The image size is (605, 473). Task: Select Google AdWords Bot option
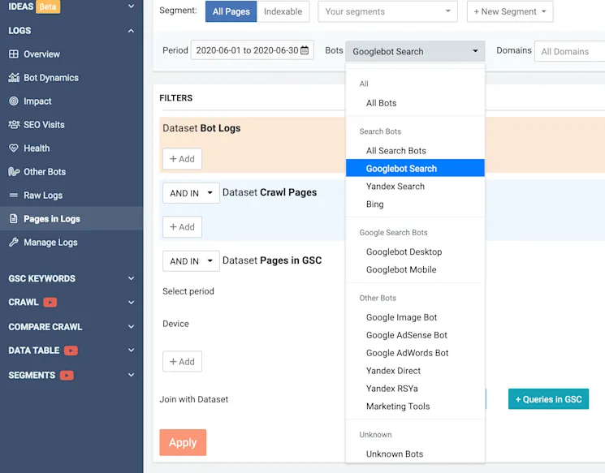click(x=415, y=353)
